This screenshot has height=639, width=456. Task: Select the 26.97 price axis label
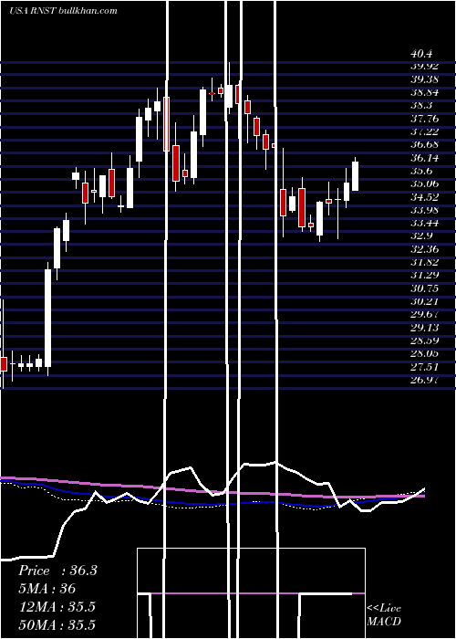[423, 381]
